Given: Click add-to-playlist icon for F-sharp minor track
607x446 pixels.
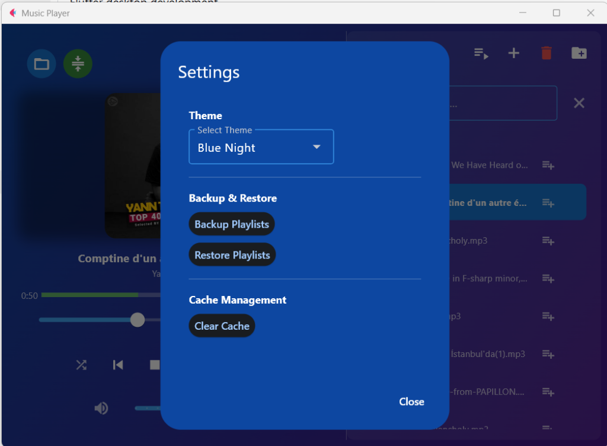Looking at the screenshot, I should coord(548,279).
